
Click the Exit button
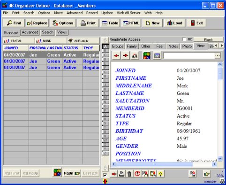point(196,23)
